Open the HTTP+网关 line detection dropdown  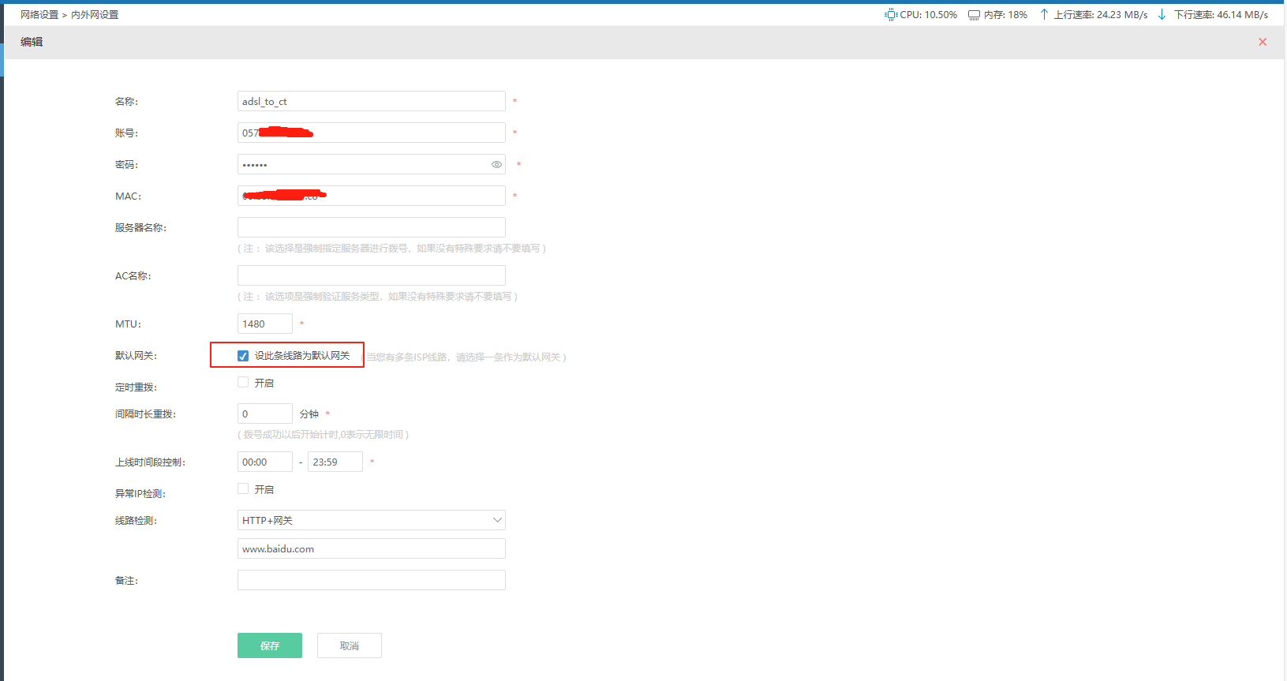pyautogui.click(x=371, y=520)
